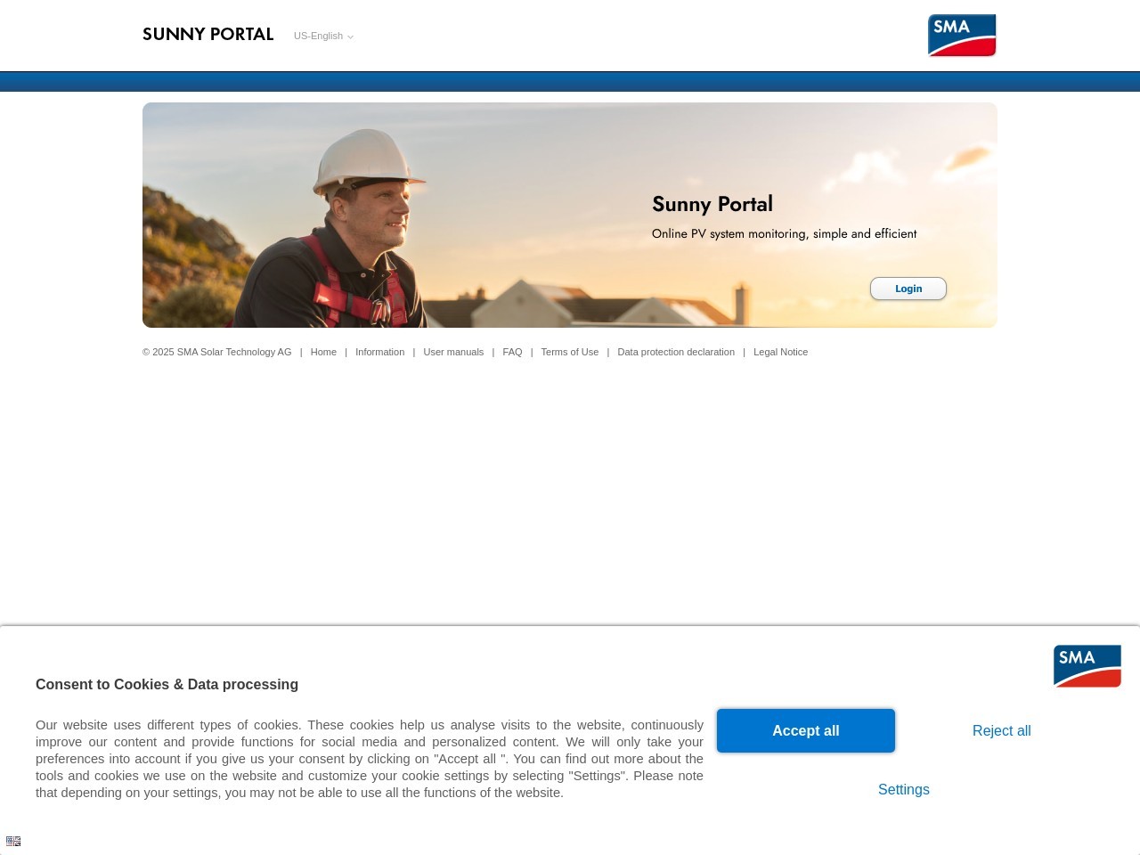Click the Sunny Portal banner heading
Image resolution: width=1140 pixels, height=855 pixels.
pos(712,204)
